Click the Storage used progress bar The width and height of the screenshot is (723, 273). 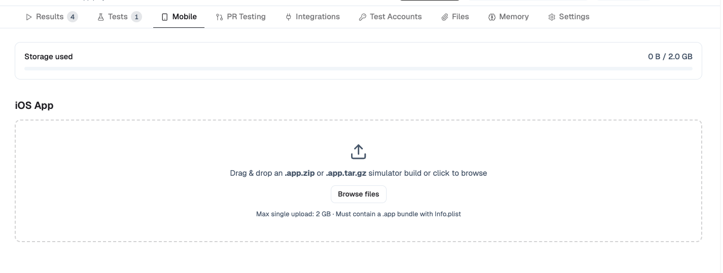(x=358, y=68)
